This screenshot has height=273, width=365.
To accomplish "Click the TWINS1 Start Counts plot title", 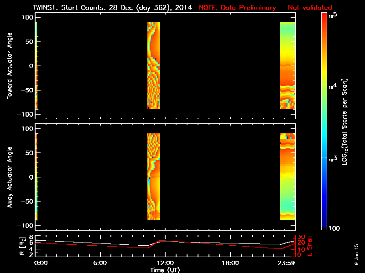I will pyautogui.click(x=114, y=8).
